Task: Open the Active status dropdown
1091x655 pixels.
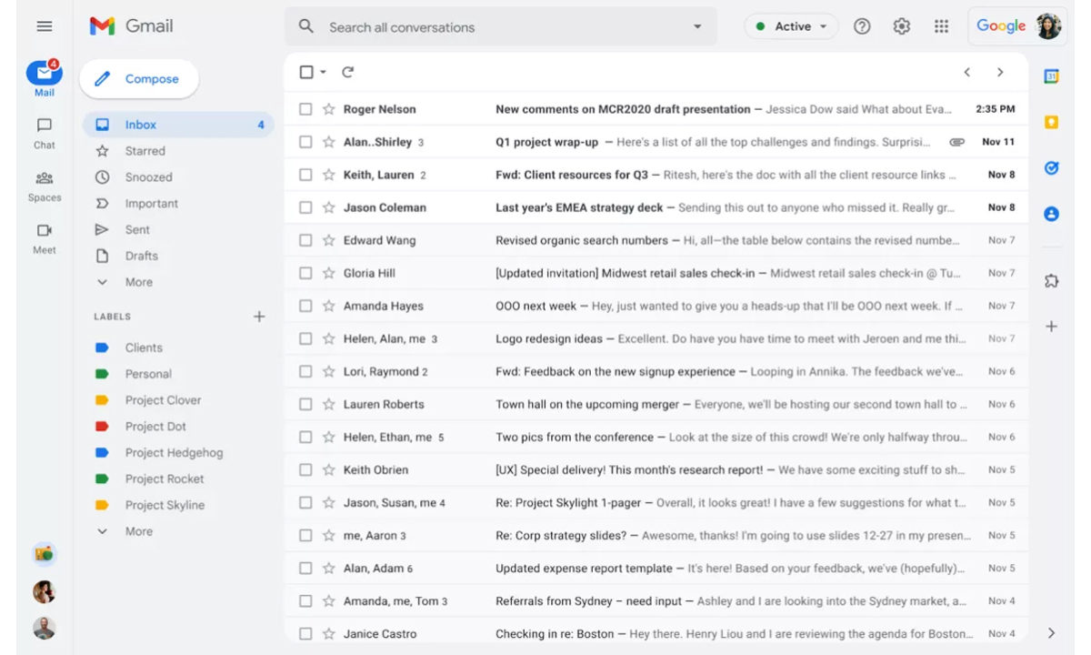Action: click(x=791, y=26)
